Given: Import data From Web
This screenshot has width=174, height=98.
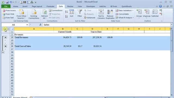Looking at the screenshot, I should (8, 14).
